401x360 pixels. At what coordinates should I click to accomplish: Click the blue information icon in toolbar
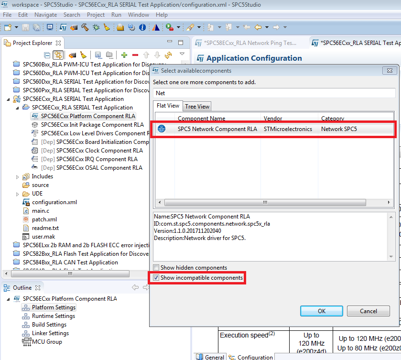click(142, 27)
